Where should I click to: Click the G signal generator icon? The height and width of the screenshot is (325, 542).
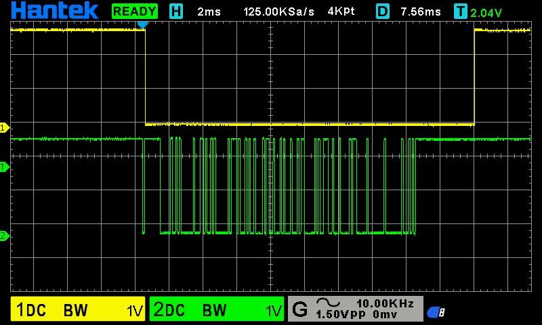(299, 309)
